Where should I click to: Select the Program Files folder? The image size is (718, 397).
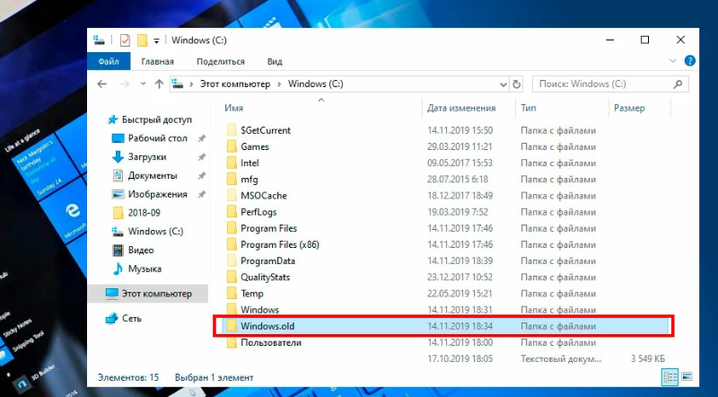coord(268,228)
